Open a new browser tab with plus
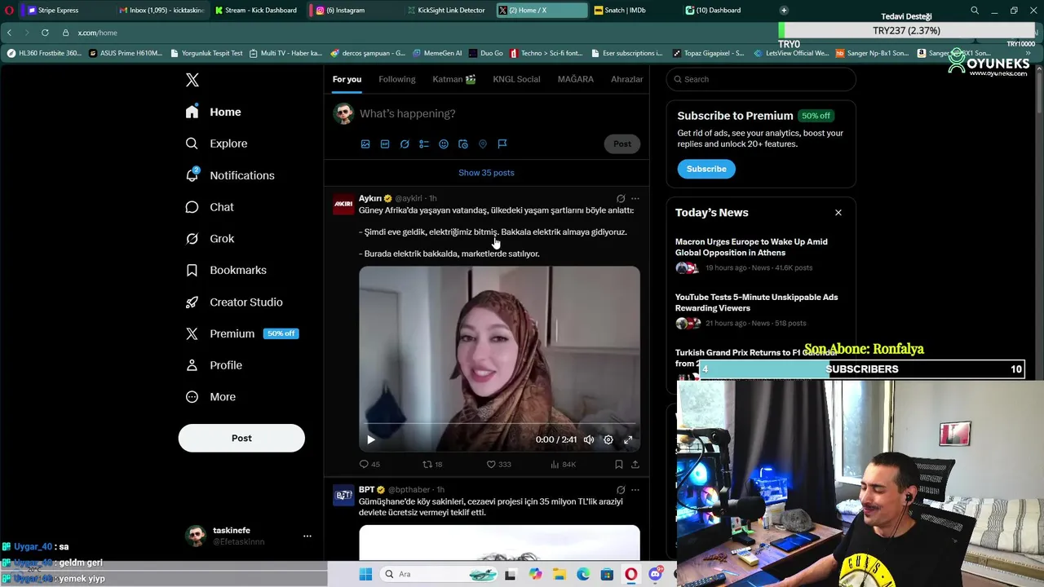Viewport: 1044px width, 587px height. click(x=784, y=10)
